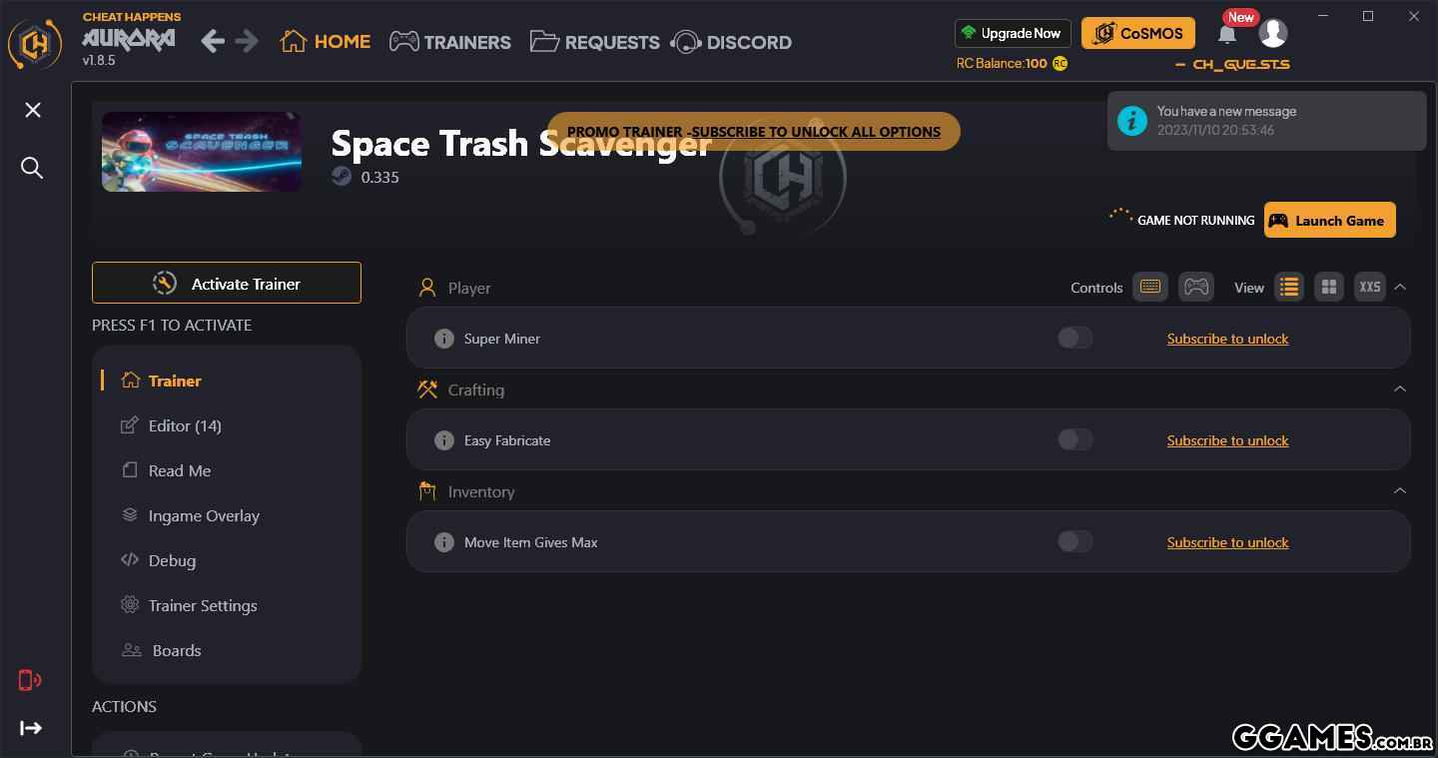Select keyboard controls icon

(x=1149, y=288)
